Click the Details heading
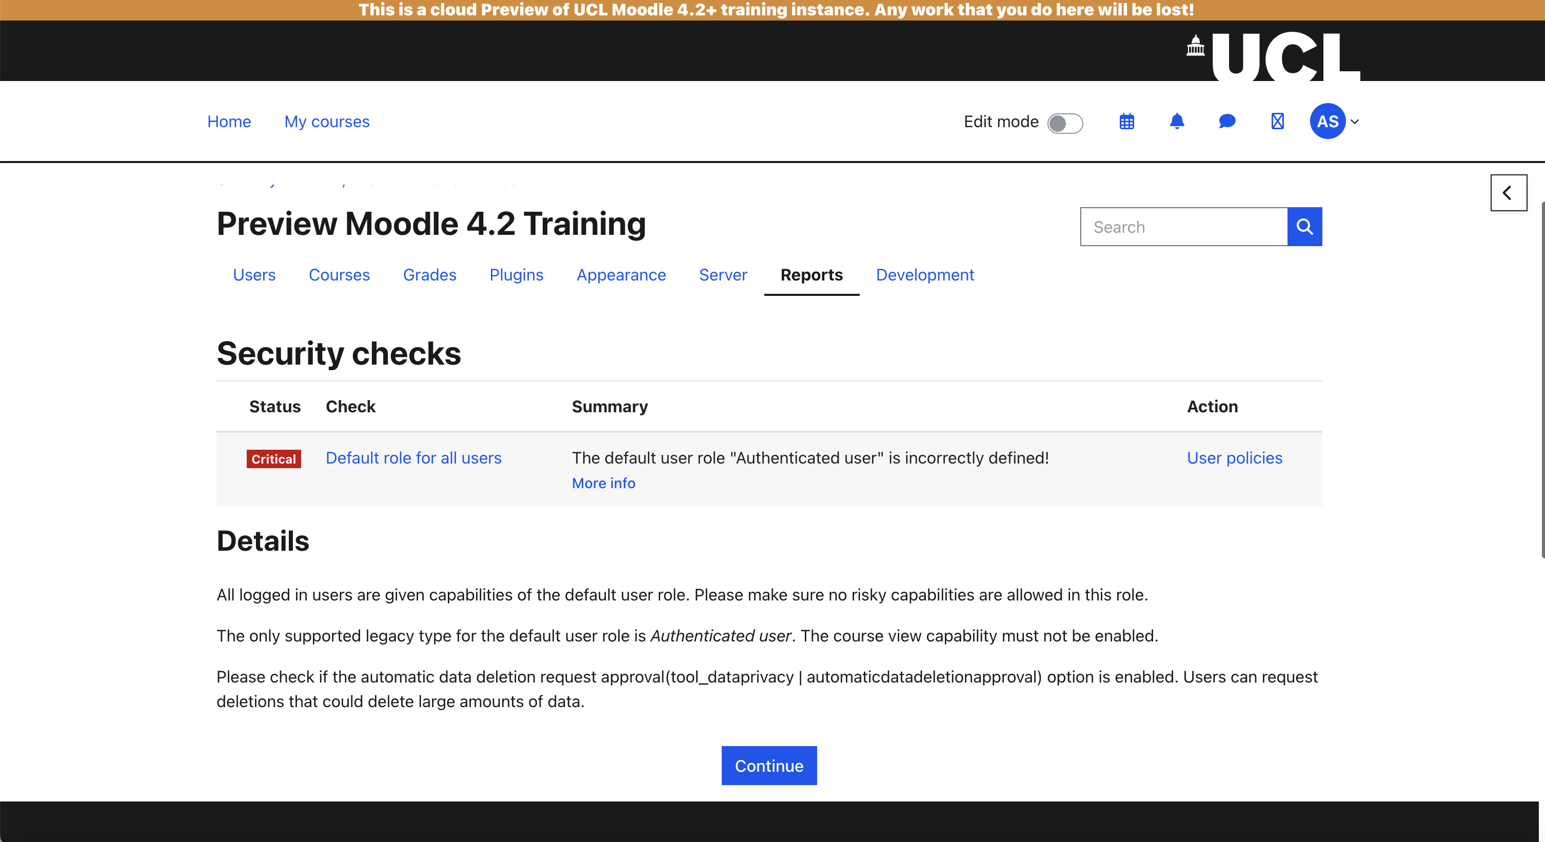 point(263,541)
